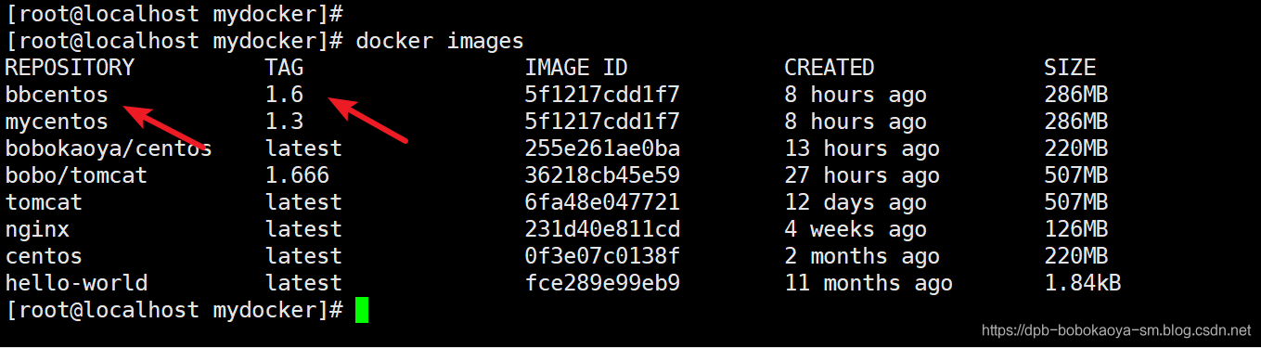Click image ID 255e261ae0ba
Screen dimensions: 1261x348
pyautogui.click(x=602, y=148)
